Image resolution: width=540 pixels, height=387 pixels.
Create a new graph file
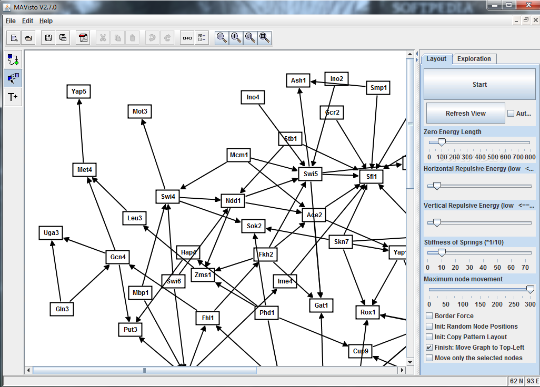coord(14,38)
